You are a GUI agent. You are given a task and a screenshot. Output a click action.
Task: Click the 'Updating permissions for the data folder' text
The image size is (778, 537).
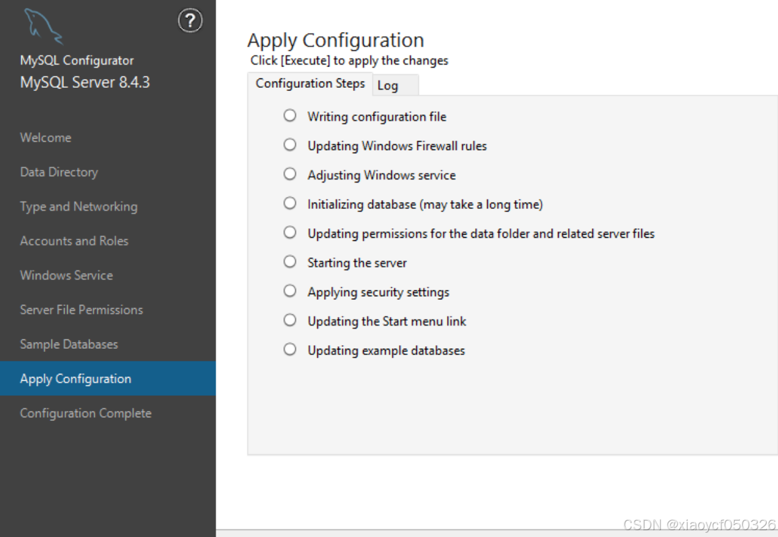pyautogui.click(x=481, y=234)
